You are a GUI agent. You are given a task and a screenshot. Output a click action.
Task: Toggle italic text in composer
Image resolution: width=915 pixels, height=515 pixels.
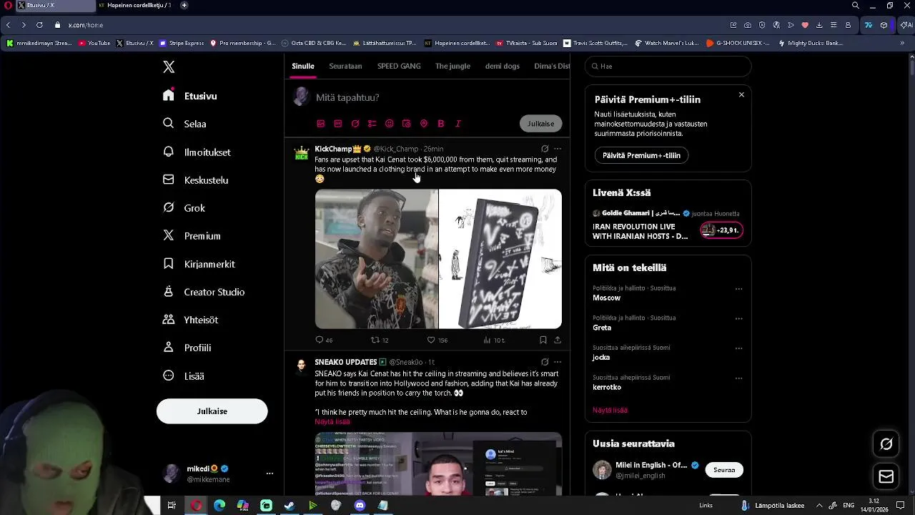(458, 124)
